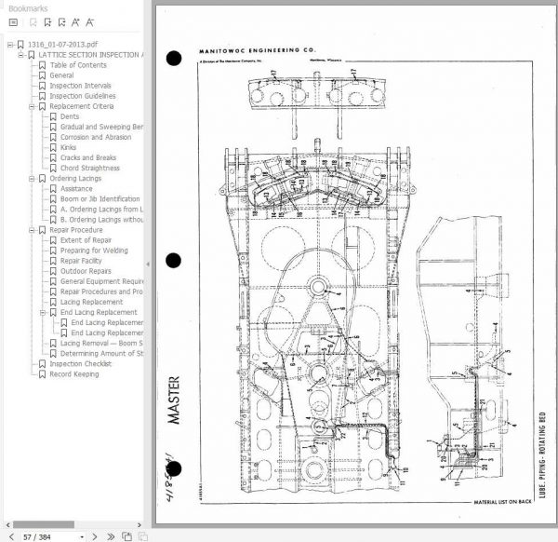Open the 1316_01-07-2013.pdf bookmark
This screenshot has width=558, height=542.
62,45
